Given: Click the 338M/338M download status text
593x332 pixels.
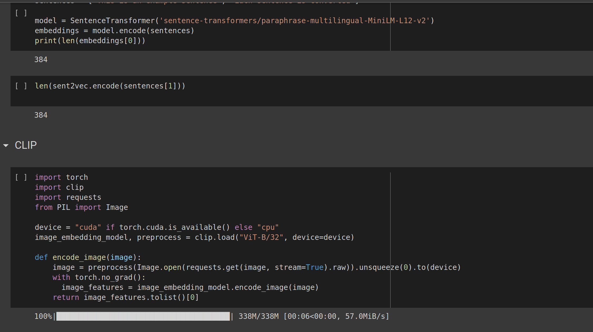Looking at the screenshot, I should click(x=258, y=316).
